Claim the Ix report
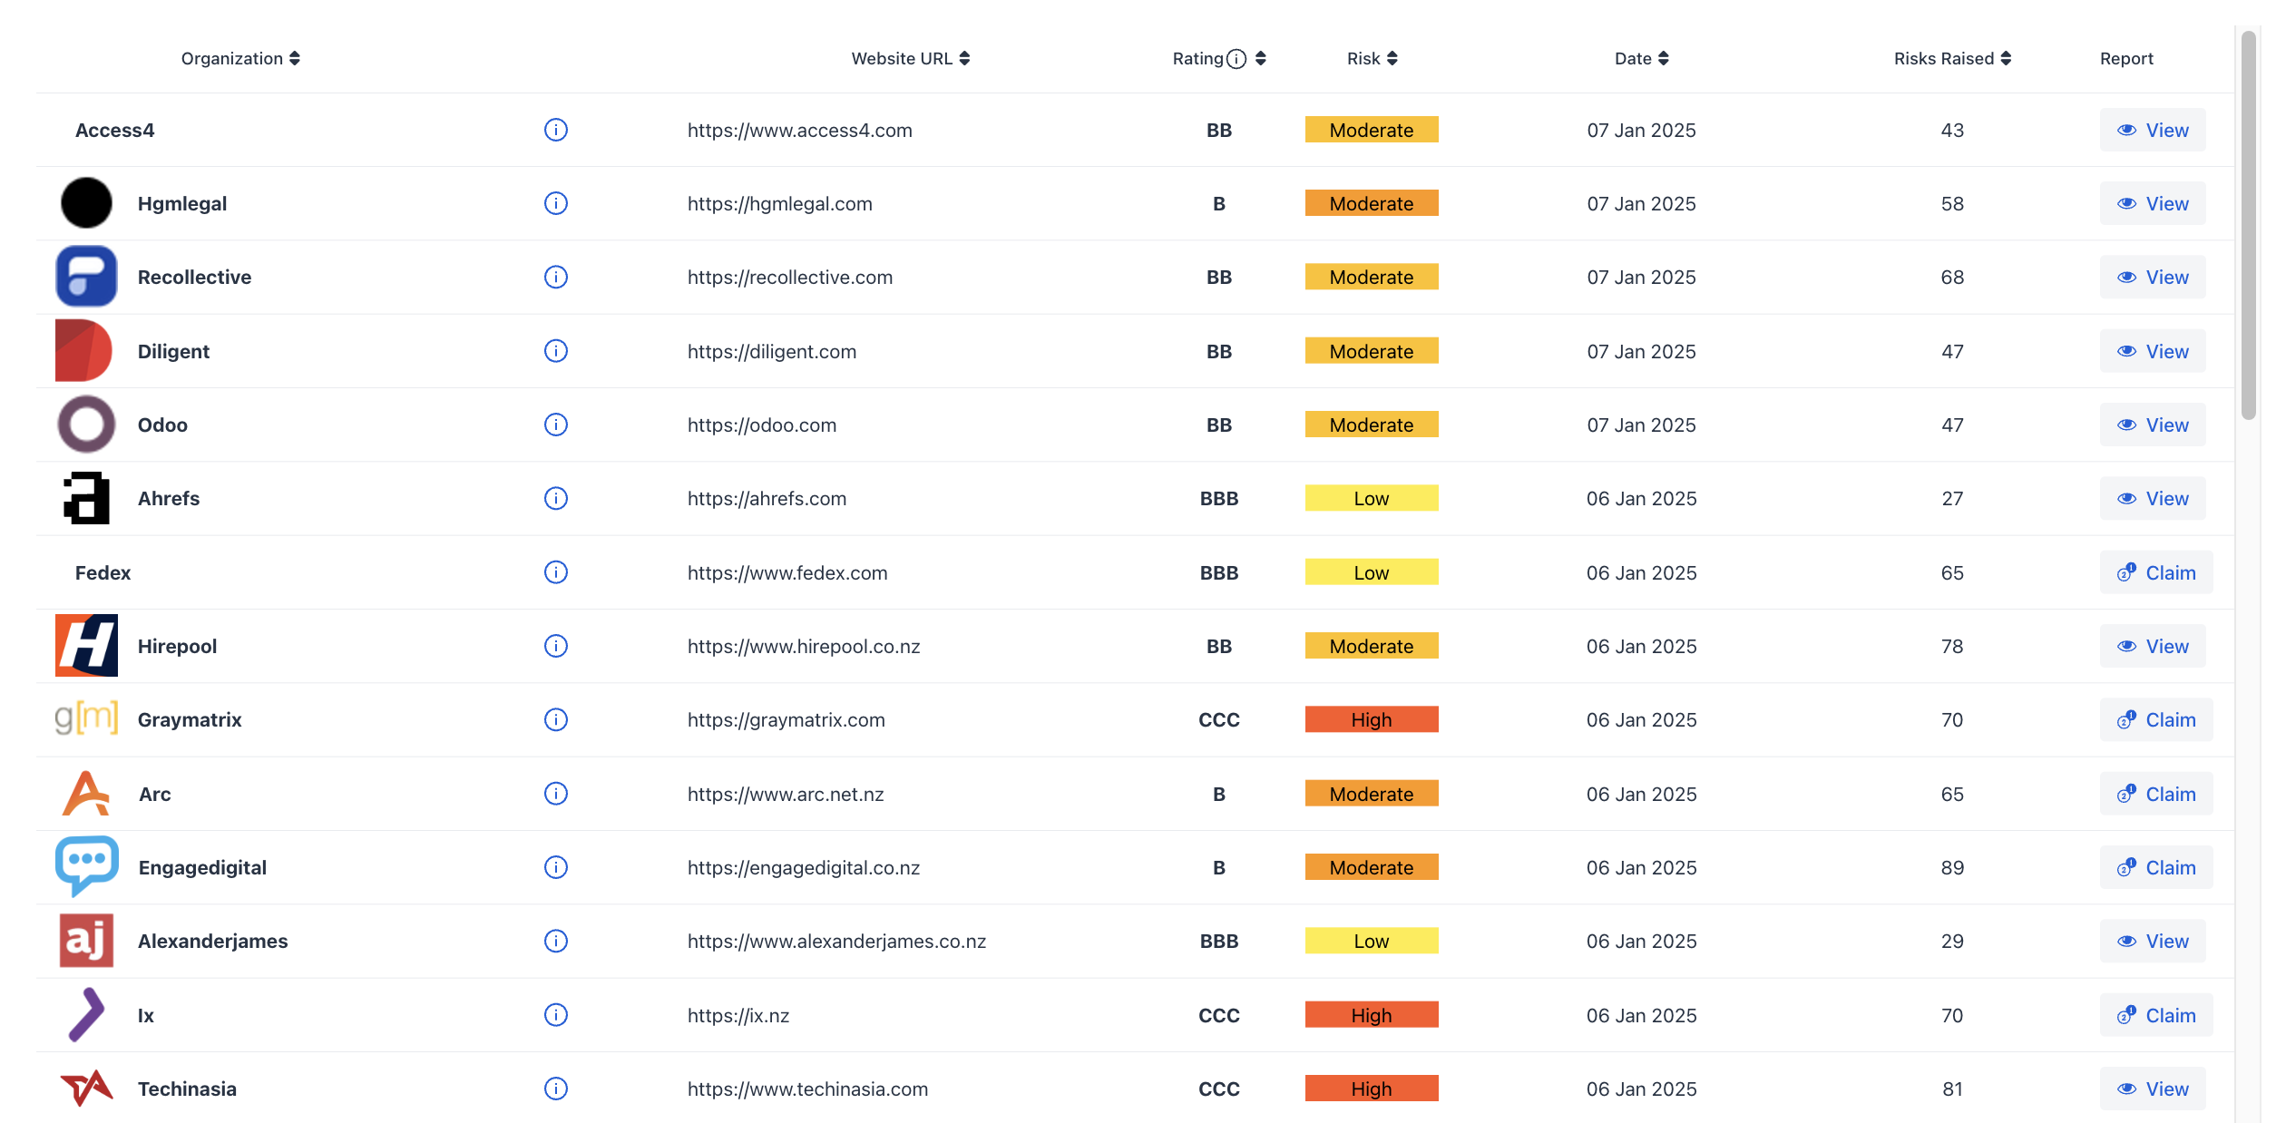 pyautogui.click(x=2156, y=1015)
